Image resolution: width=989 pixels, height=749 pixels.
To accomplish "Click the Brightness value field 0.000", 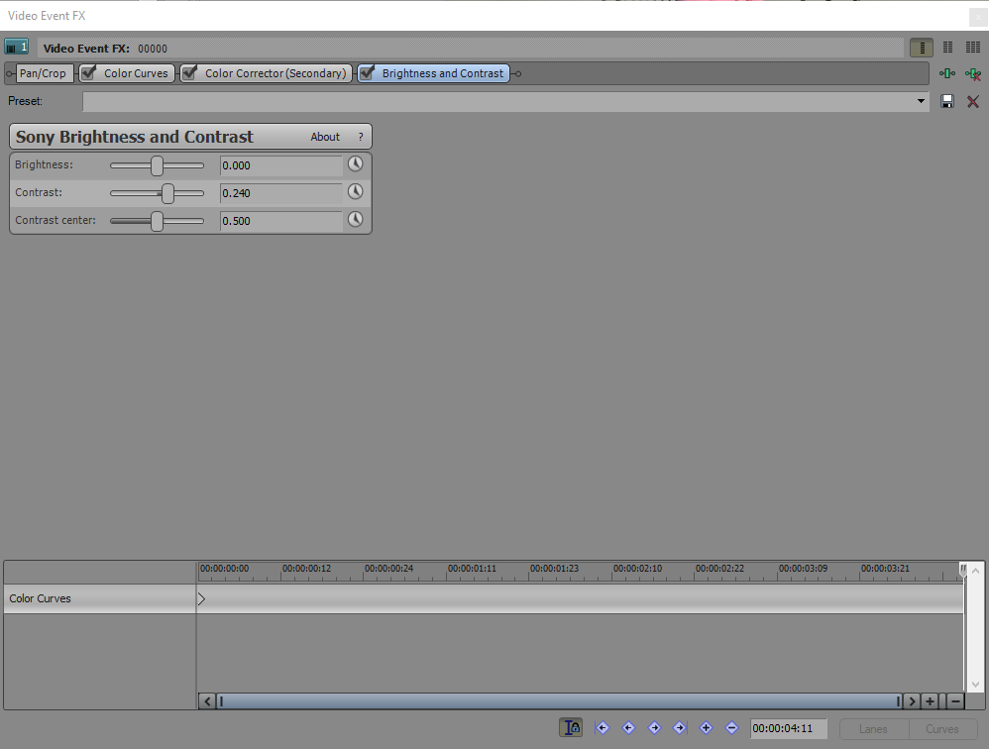I will click(281, 165).
